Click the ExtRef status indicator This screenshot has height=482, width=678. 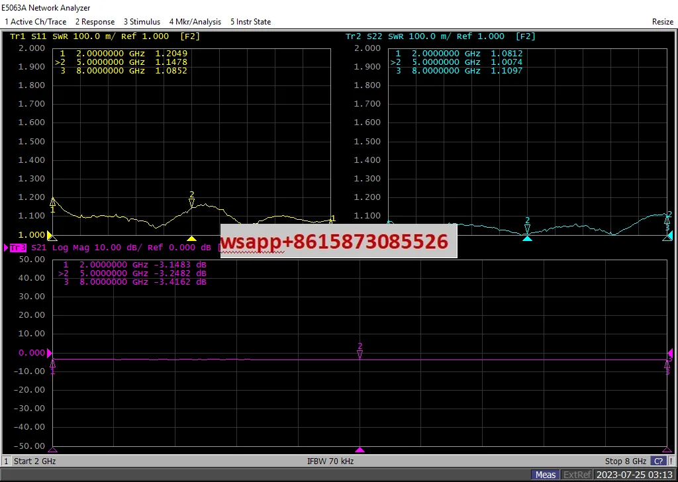[x=576, y=475]
